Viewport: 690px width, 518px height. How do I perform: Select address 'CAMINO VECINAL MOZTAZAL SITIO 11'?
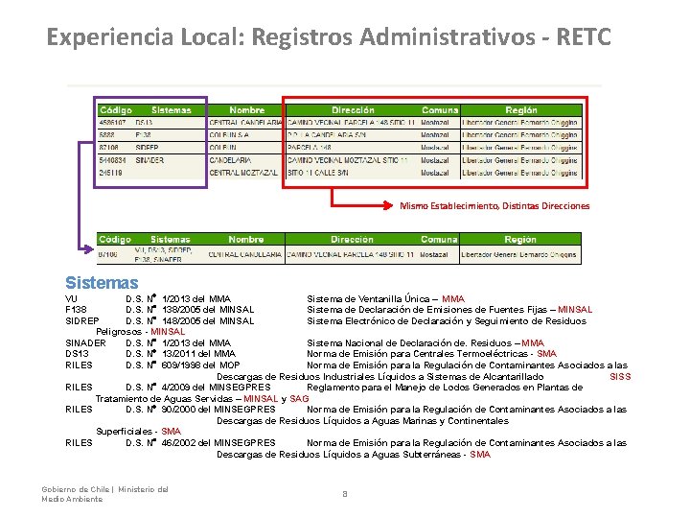(x=348, y=160)
